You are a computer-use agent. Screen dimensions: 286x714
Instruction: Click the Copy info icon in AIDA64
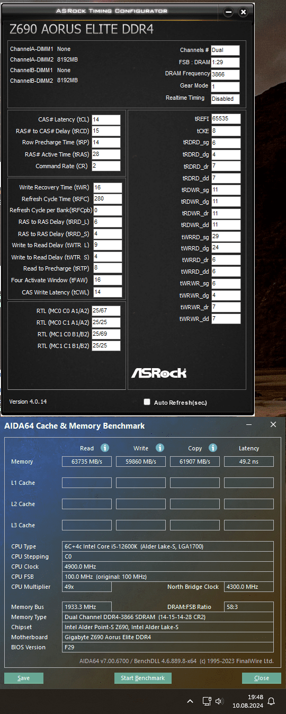[213, 448]
